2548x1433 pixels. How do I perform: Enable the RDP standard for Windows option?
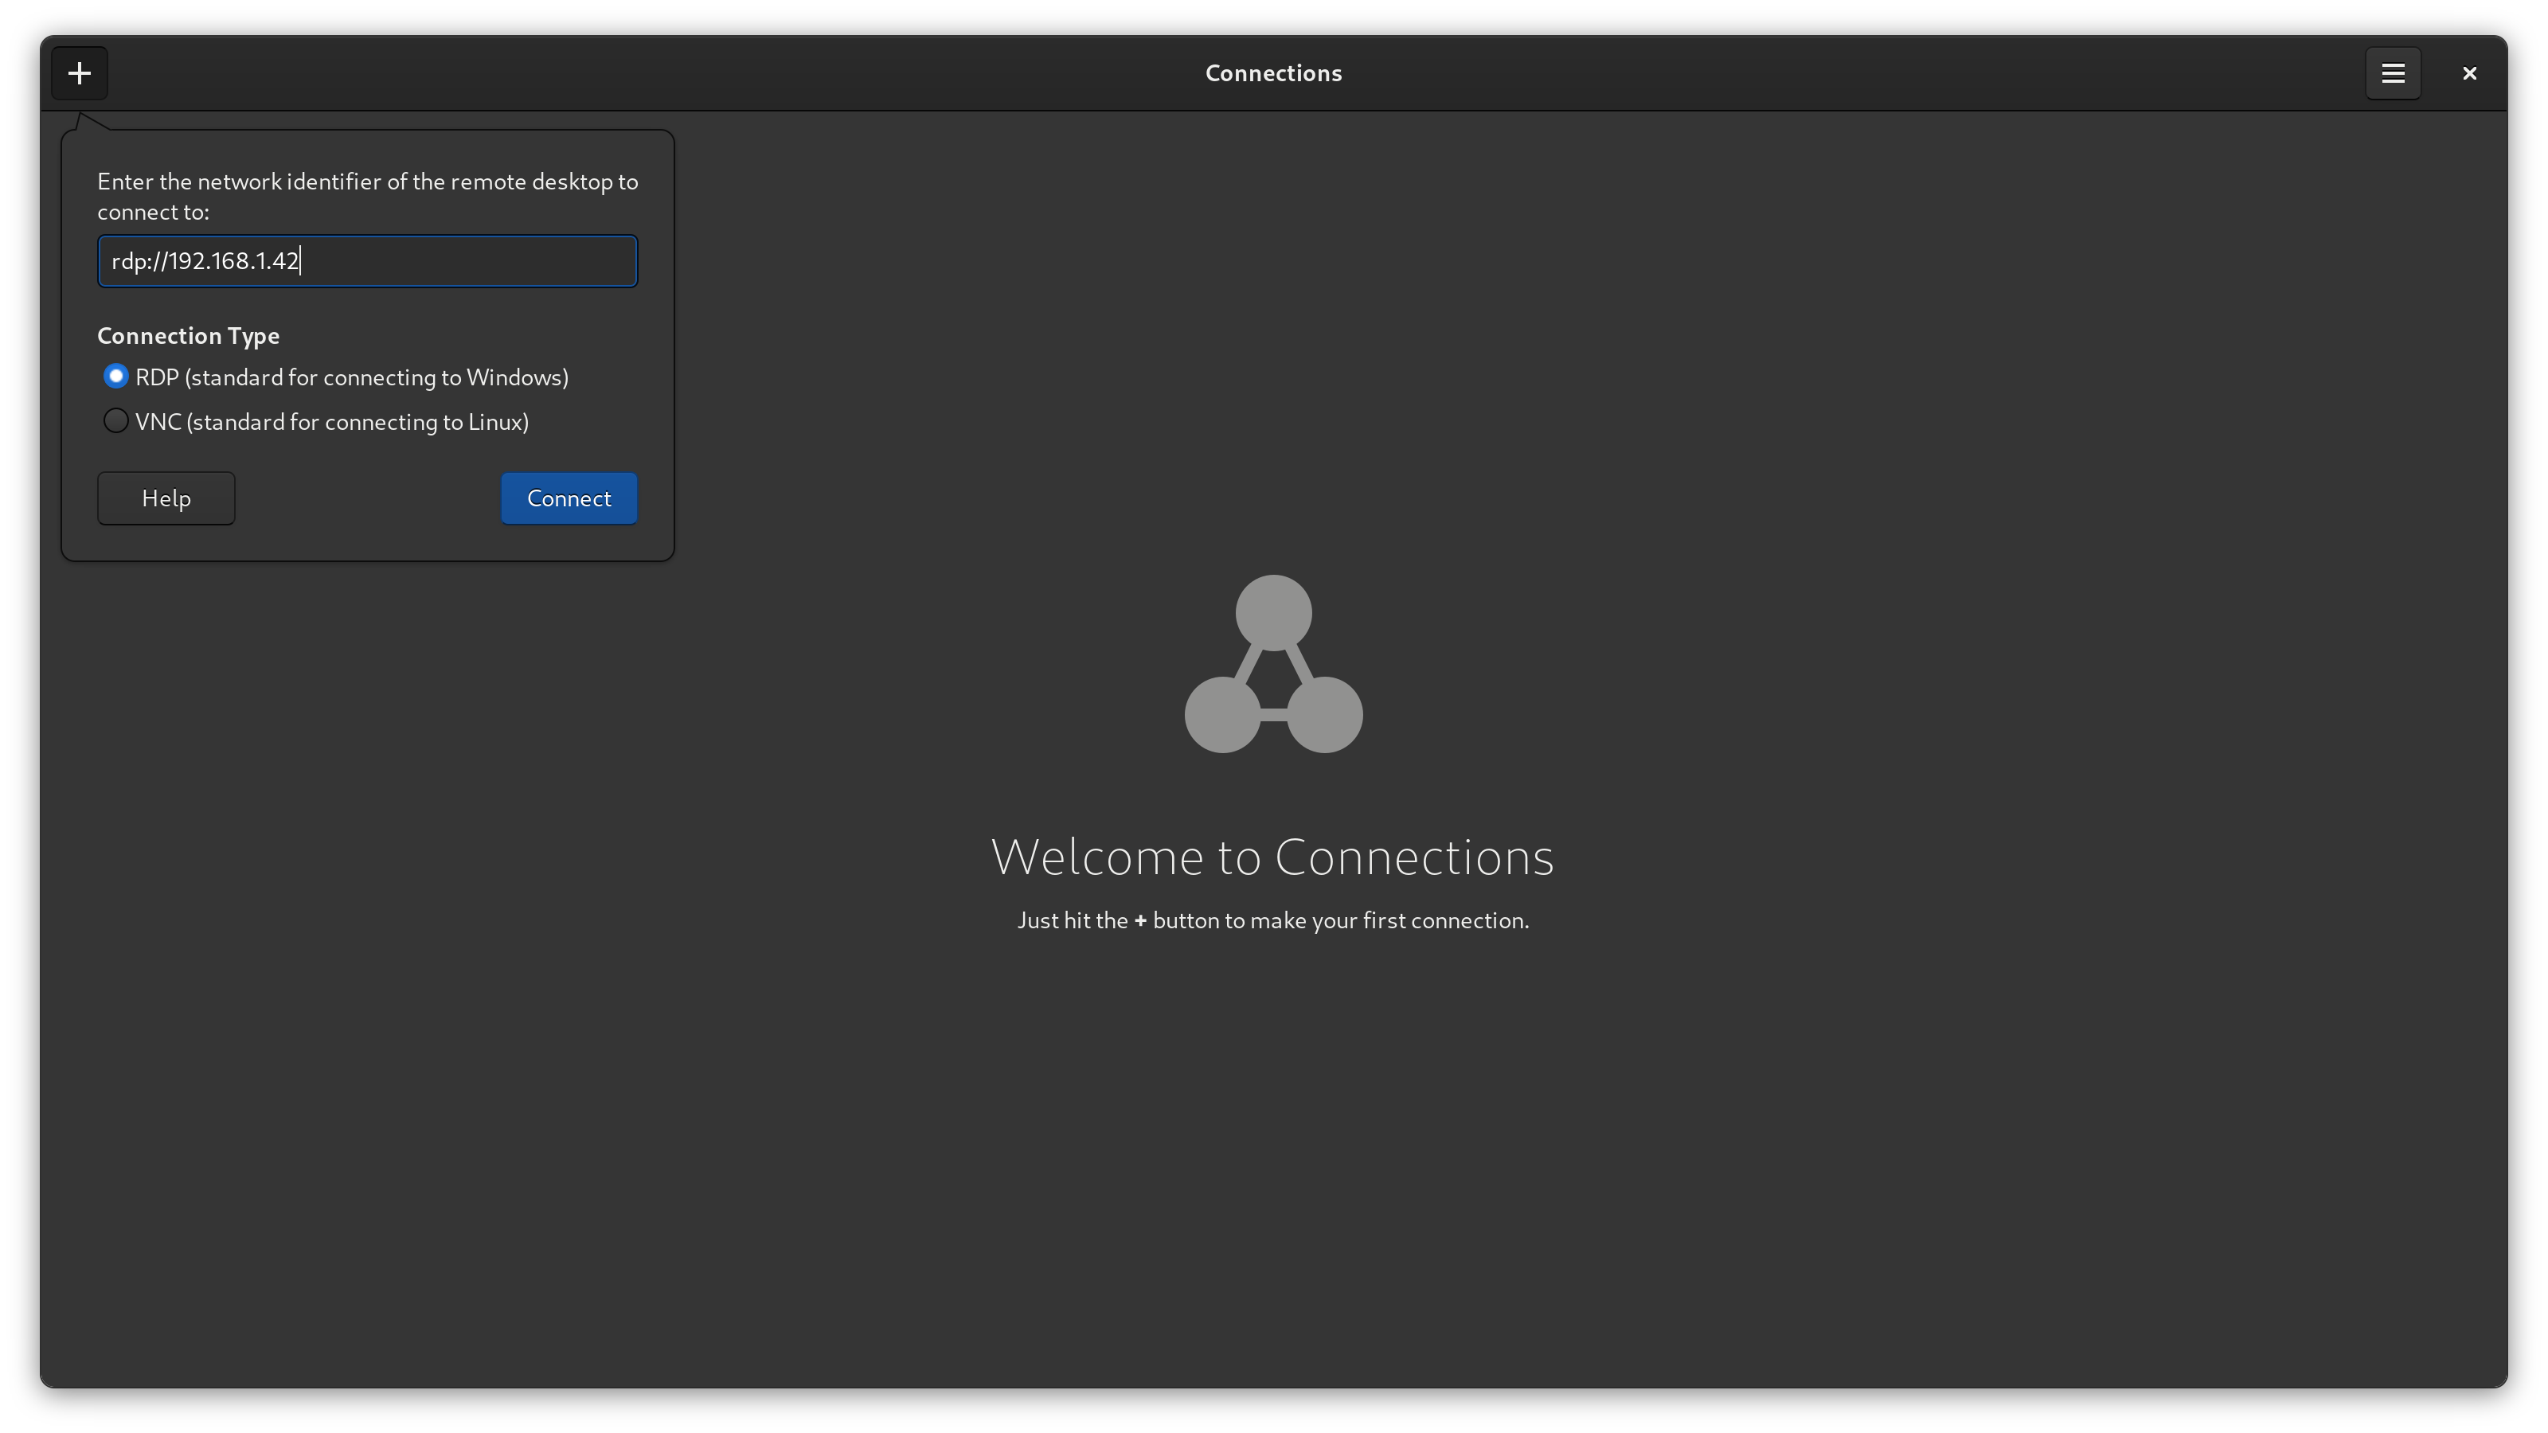tap(115, 376)
